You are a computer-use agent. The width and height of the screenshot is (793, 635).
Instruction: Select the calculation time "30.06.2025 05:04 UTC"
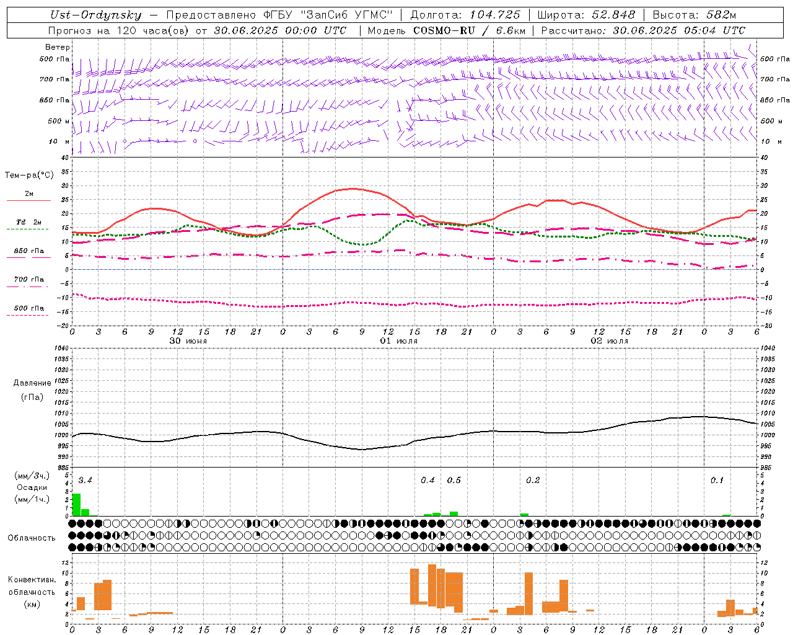click(679, 30)
